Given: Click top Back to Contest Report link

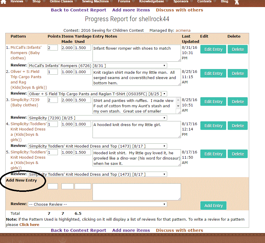Looking at the screenshot, I should coord(78,10).
